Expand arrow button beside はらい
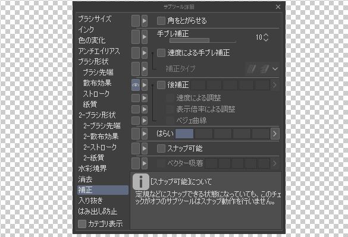Image resolution: width=348 pixels, height=237 pixels. pos(145,134)
